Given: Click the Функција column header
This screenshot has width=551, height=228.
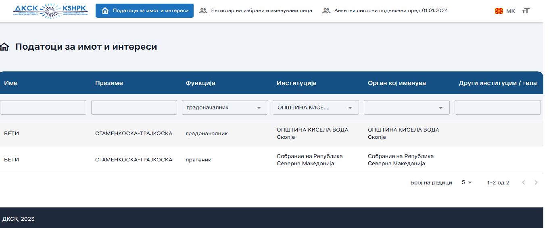Looking at the screenshot, I should point(200,83).
